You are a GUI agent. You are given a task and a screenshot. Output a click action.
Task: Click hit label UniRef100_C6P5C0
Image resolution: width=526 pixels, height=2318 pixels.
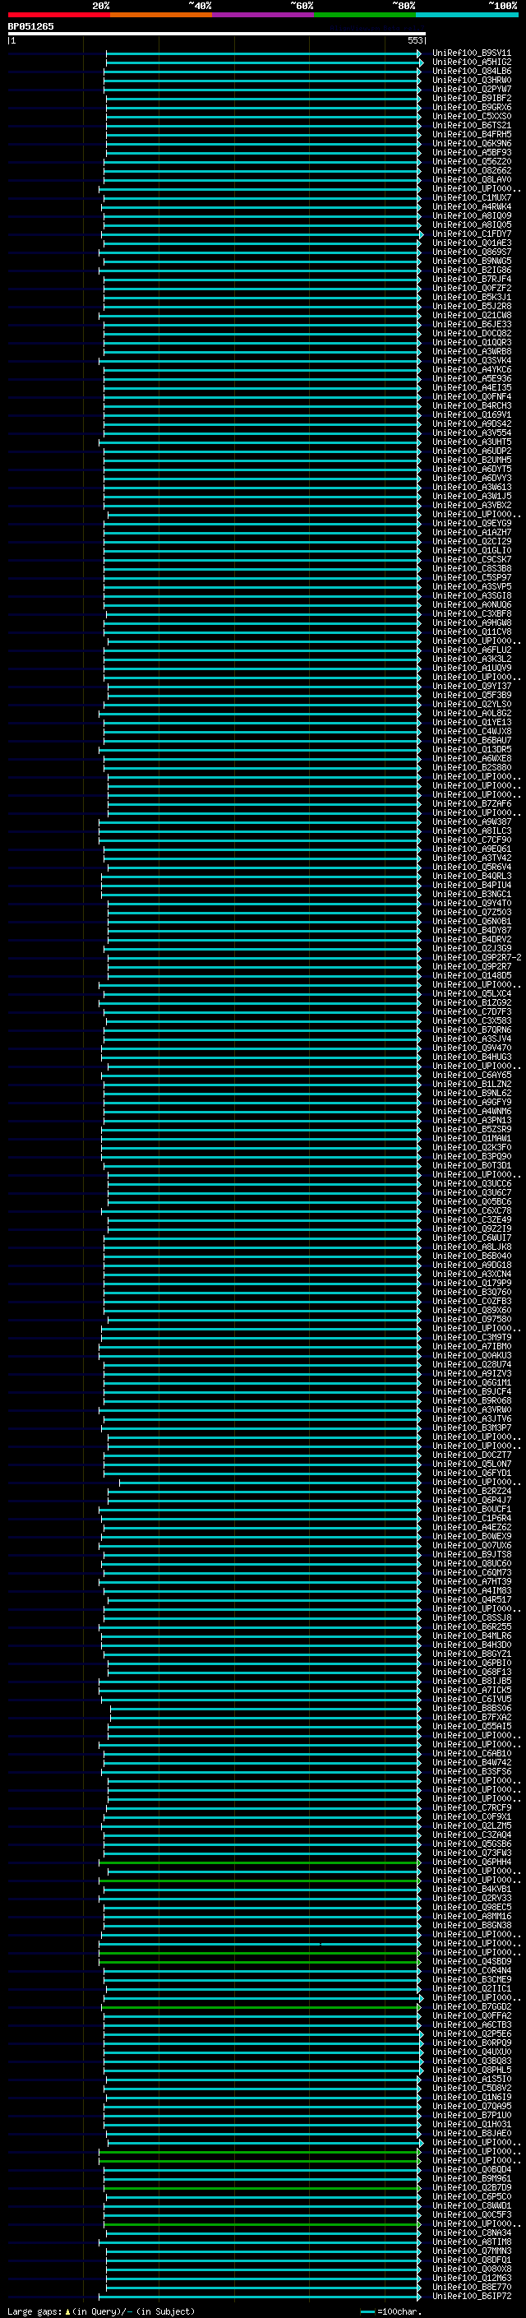tap(471, 2195)
